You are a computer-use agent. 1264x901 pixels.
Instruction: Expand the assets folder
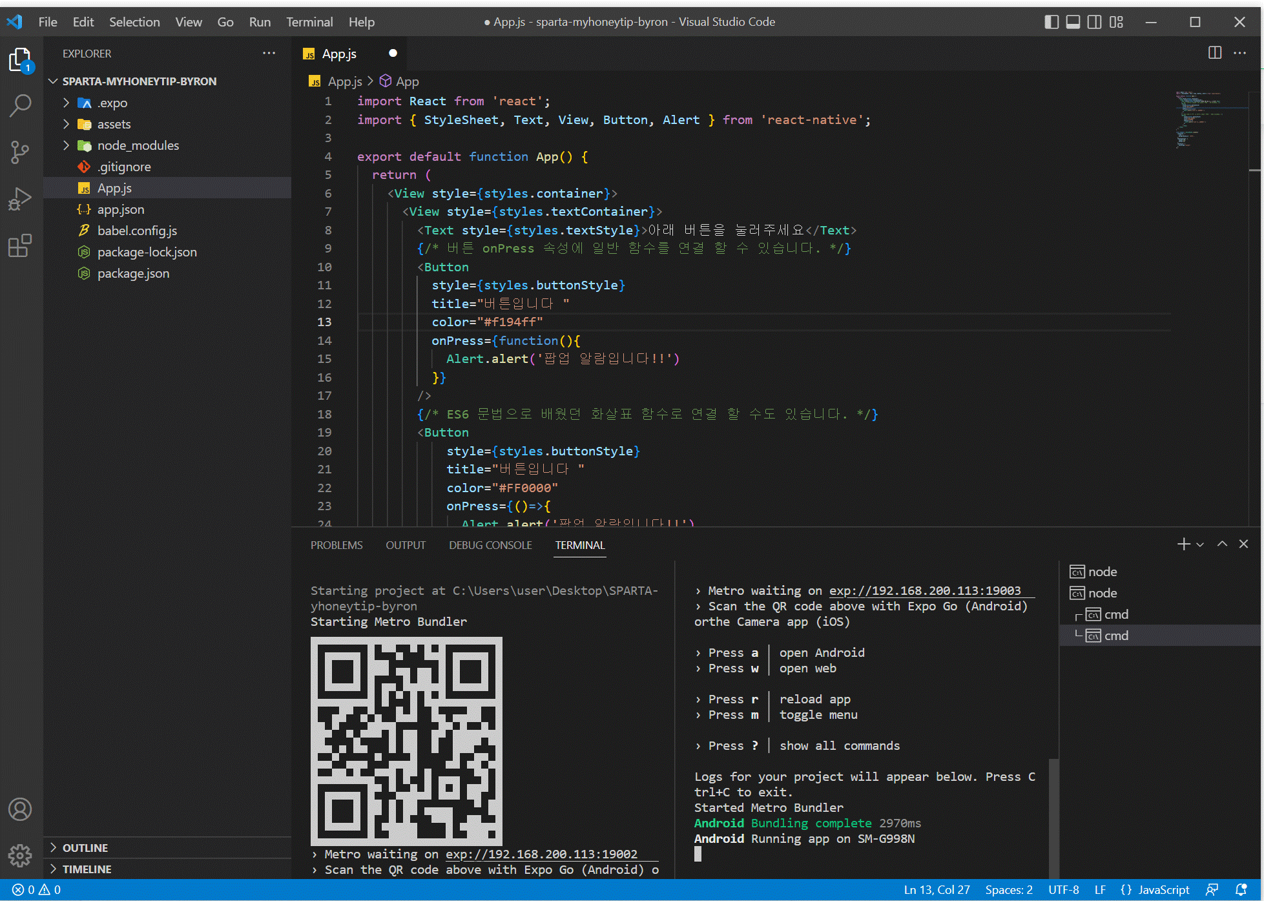point(167,124)
